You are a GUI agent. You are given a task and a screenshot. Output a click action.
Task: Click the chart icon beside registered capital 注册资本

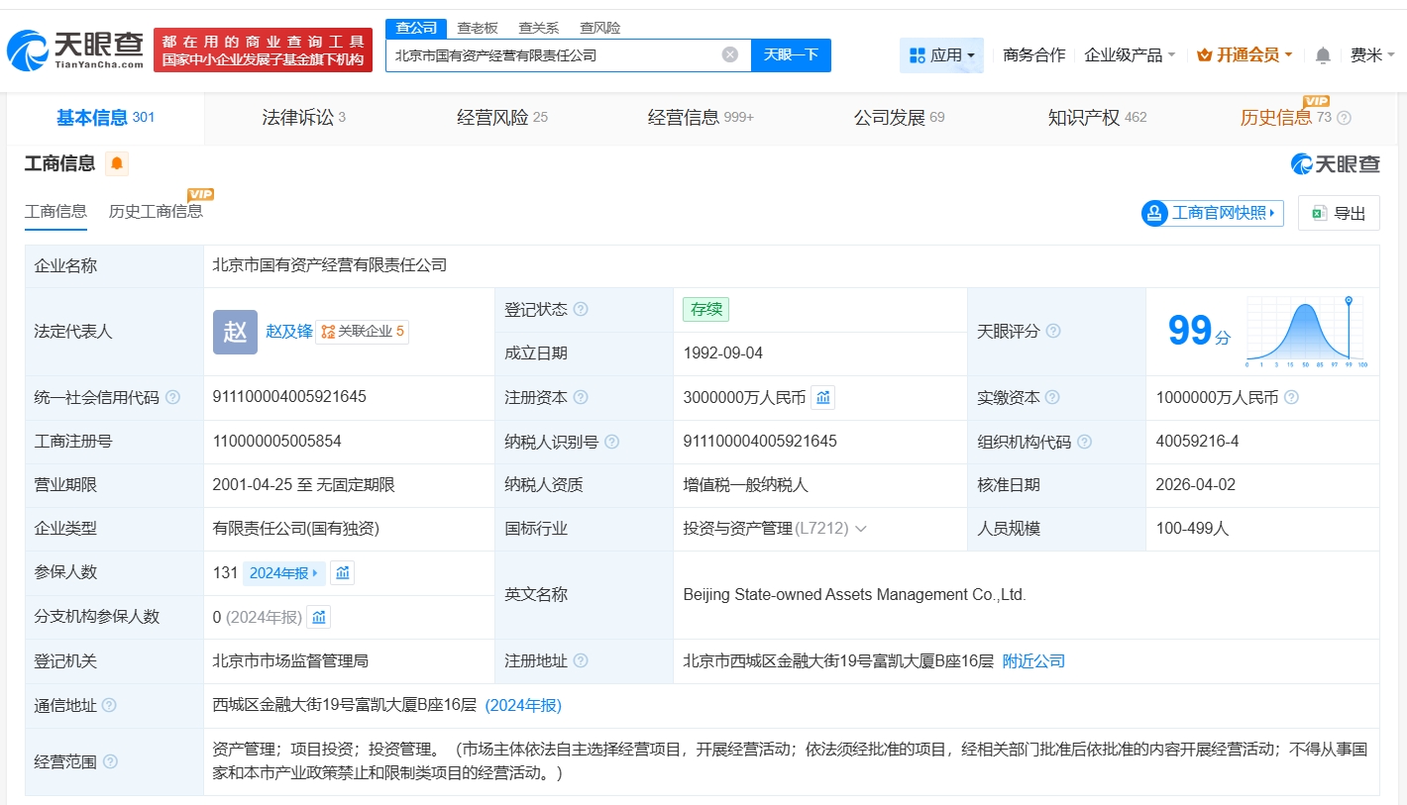(x=823, y=397)
